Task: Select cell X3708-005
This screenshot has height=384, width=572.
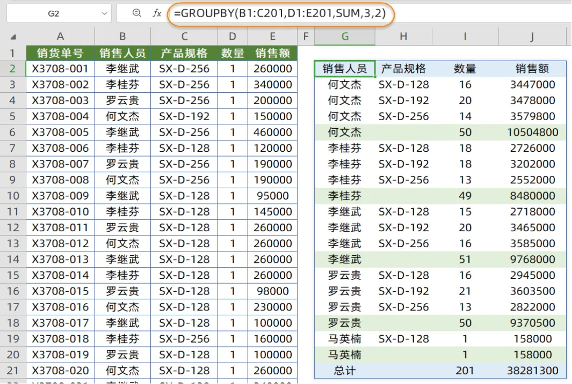Action: click(x=60, y=132)
